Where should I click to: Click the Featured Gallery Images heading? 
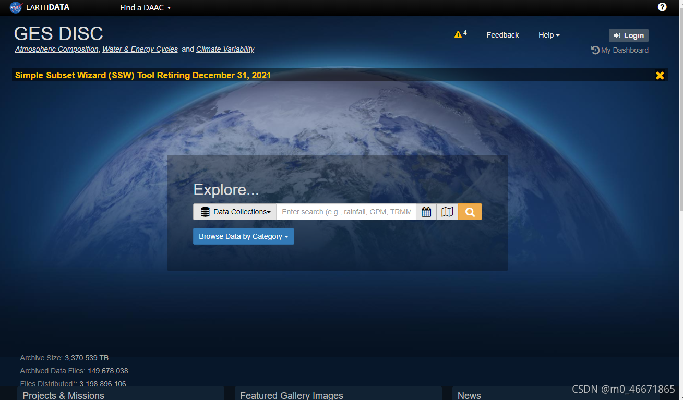(x=292, y=395)
